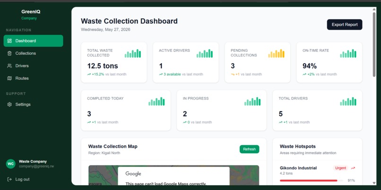Click the 4.2 tons hotspot amount
The height and width of the screenshot is (190, 381).
(286, 173)
